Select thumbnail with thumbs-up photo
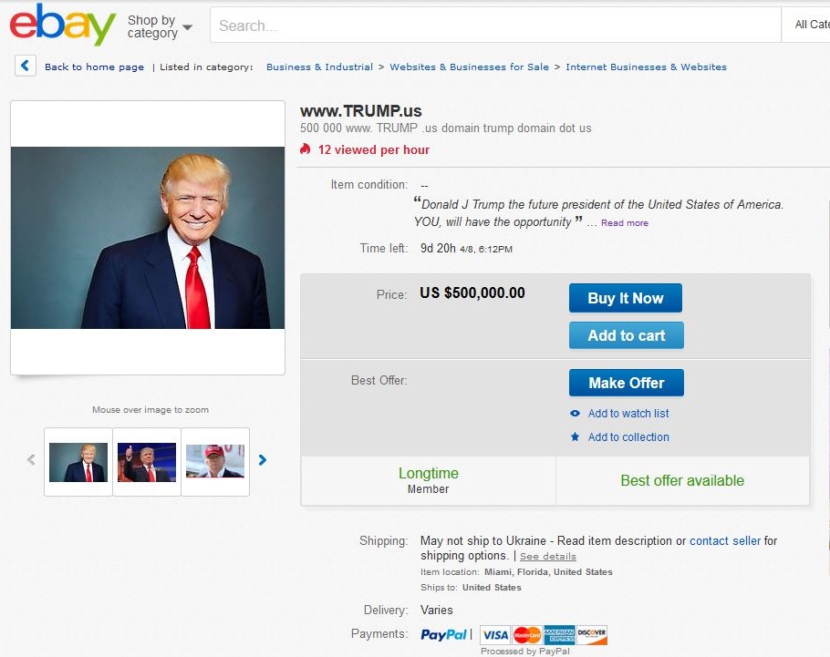830x657 pixels. (x=147, y=462)
